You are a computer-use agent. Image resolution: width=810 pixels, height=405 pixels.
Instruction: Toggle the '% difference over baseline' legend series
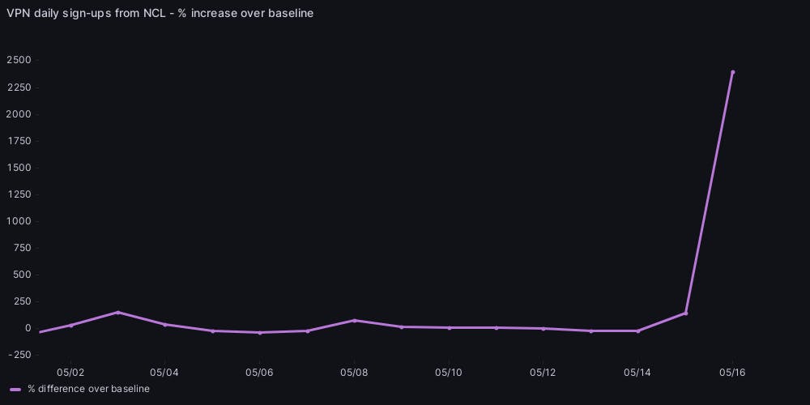[88, 389]
